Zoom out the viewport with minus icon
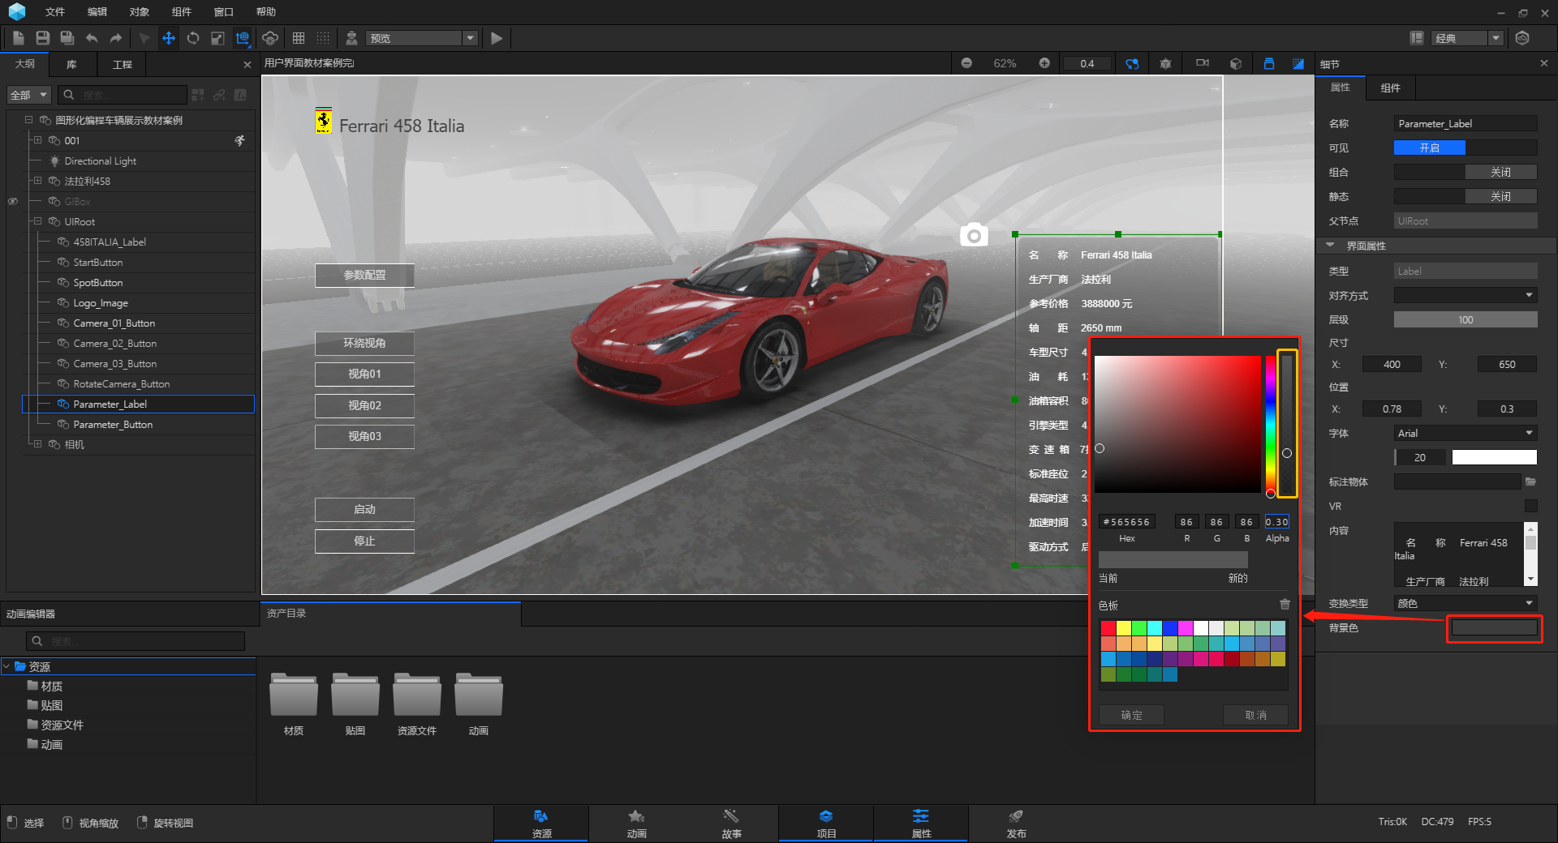 click(x=966, y=63)
